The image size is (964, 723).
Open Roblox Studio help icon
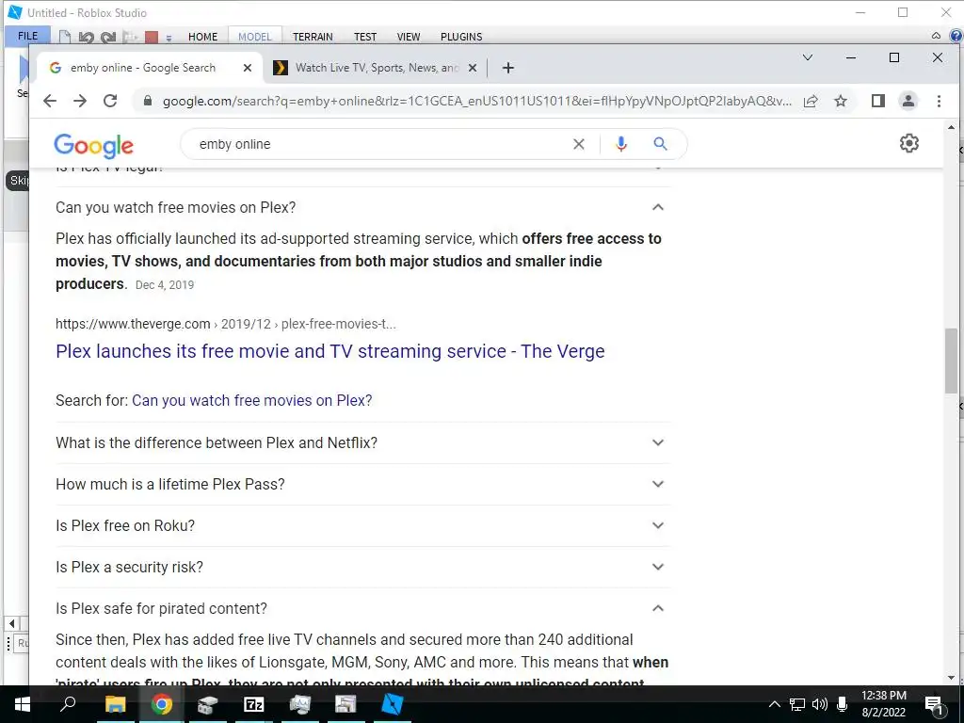(956, 36)
